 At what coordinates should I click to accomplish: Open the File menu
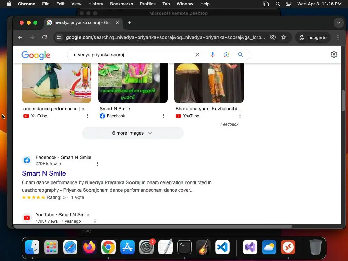[46, 4]
